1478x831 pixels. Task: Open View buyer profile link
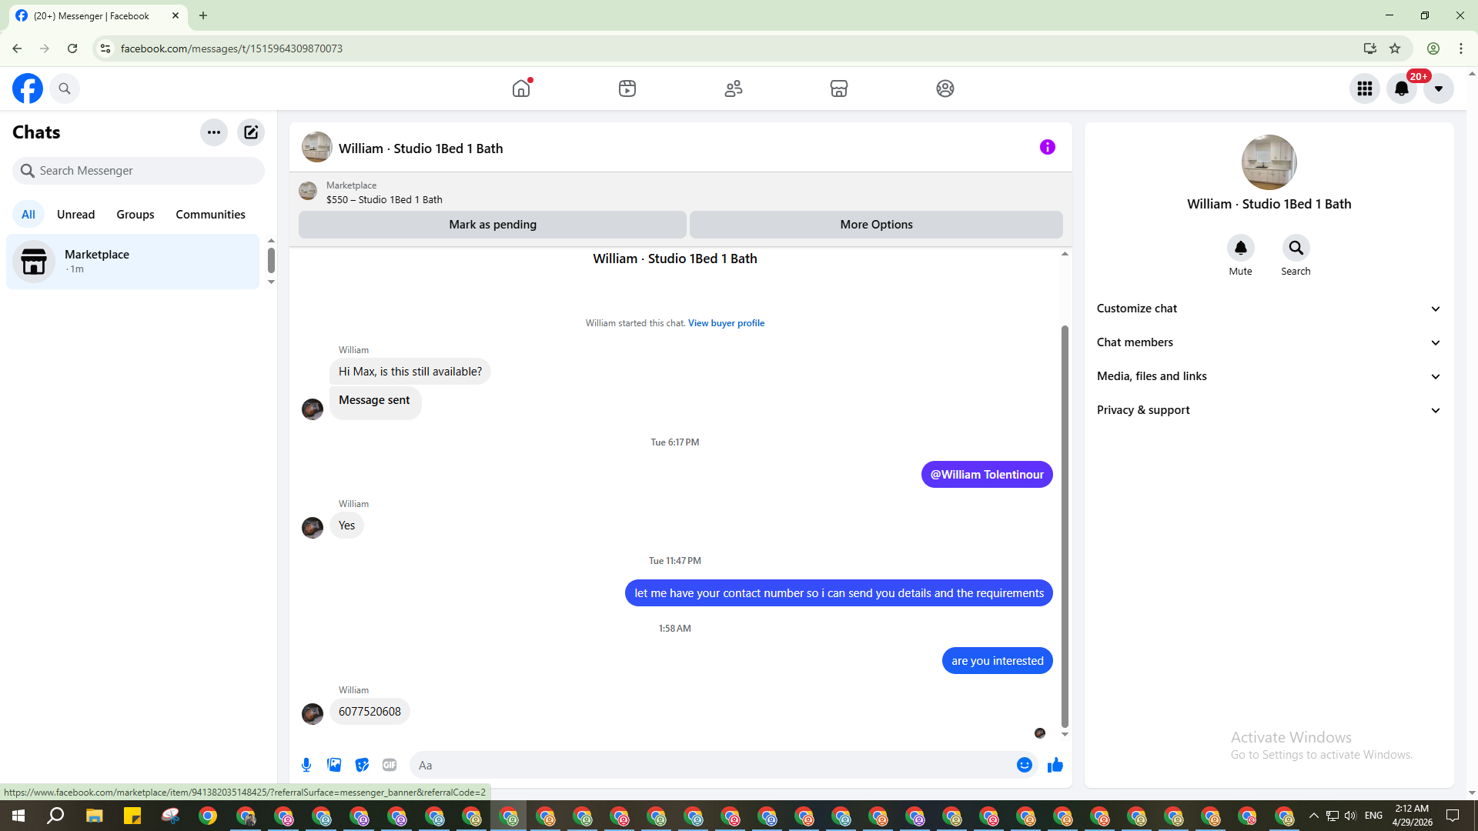tap(726, 323)
